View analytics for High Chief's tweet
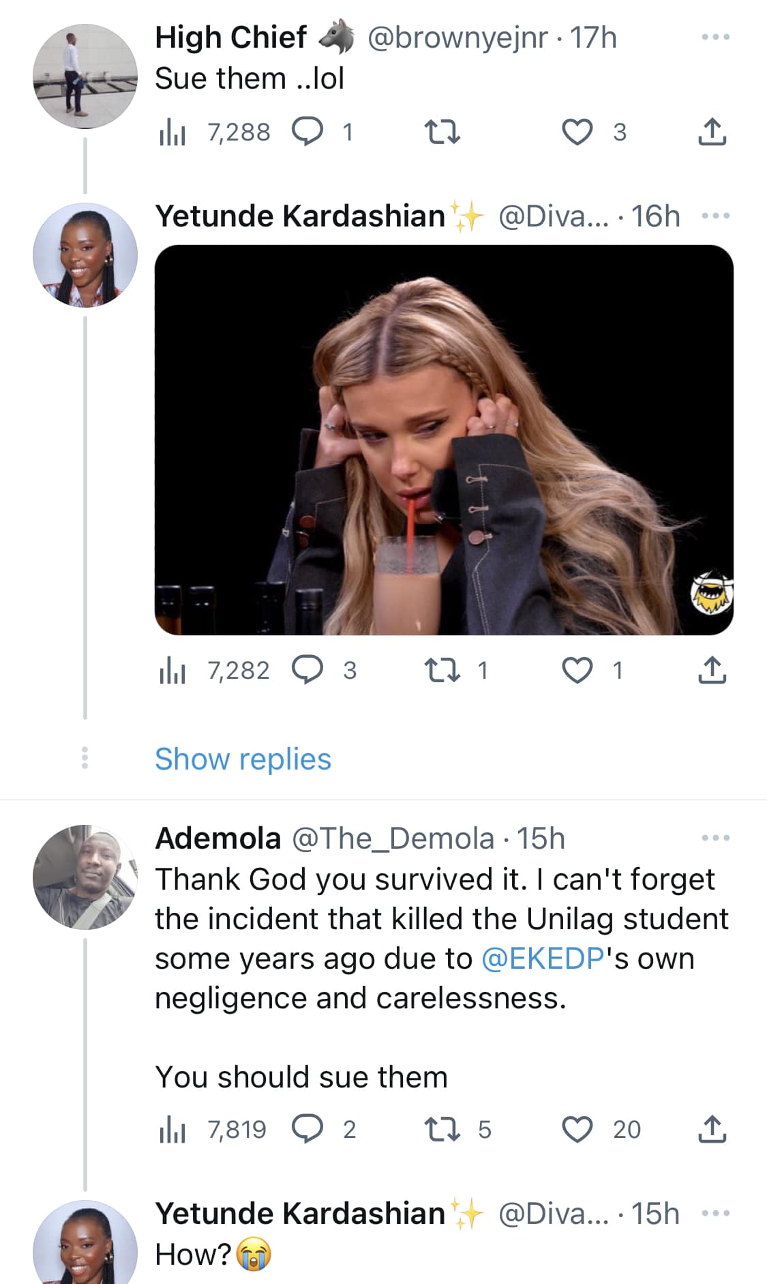767x1284 pixels. [x=172, y=132]
